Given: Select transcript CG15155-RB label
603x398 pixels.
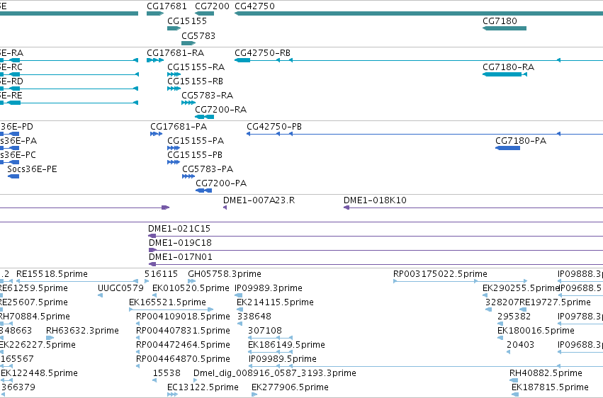Looking at the screenshot, I should pos(195,81).
